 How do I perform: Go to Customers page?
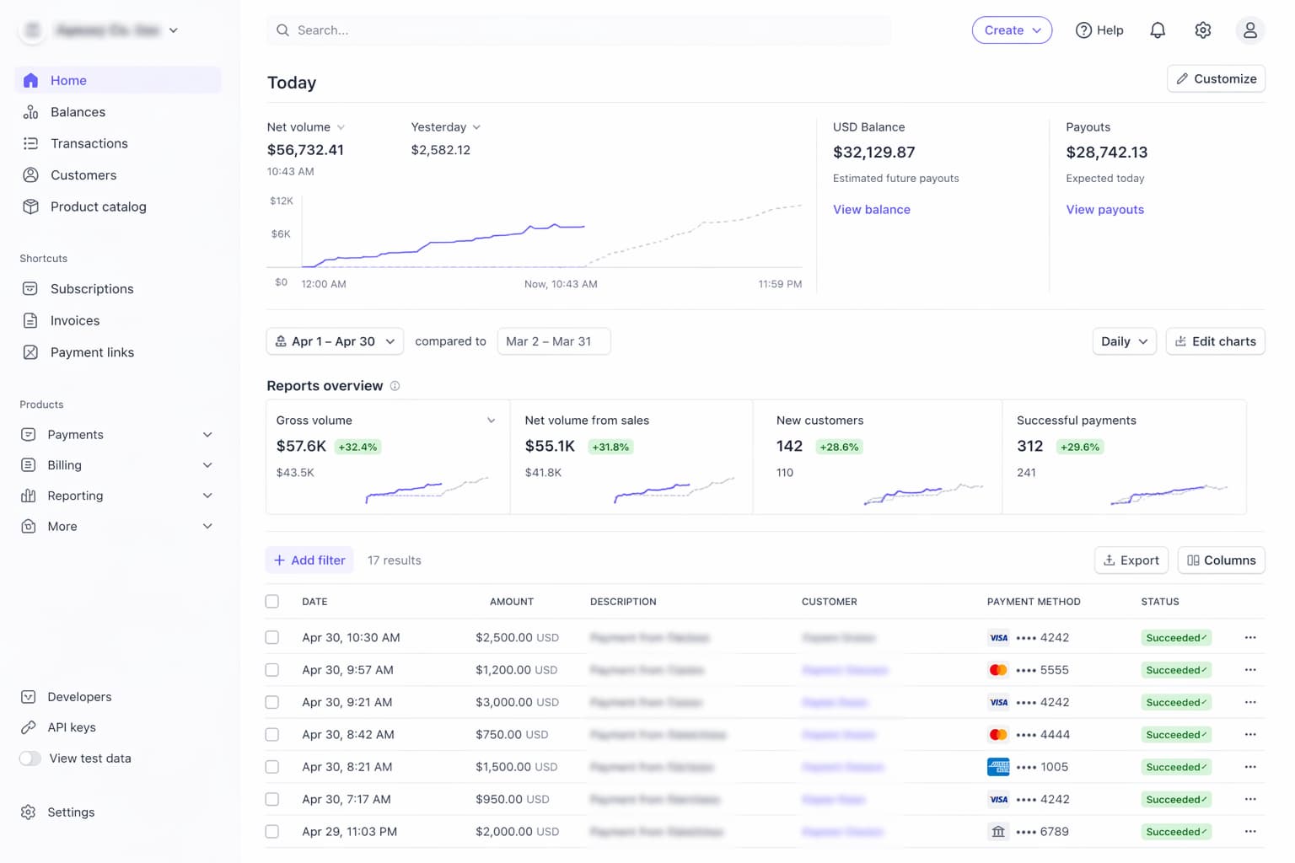(118, 175)
